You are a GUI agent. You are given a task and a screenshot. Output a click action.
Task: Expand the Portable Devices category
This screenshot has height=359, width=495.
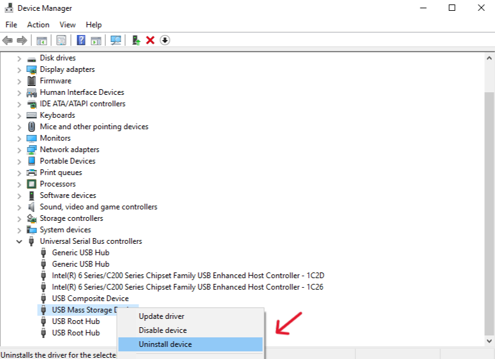(x=19, y=162)
